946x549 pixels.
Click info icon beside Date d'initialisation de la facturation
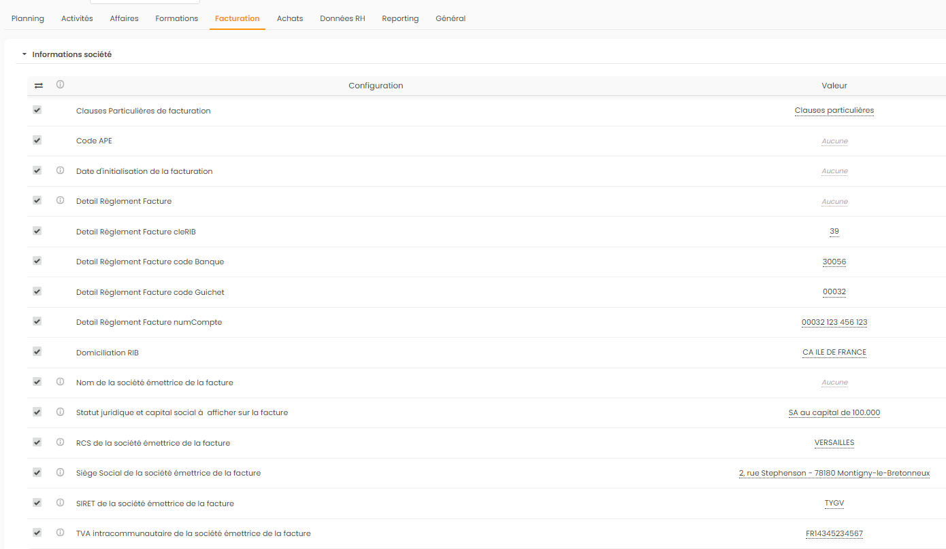[x=60, y=171]
